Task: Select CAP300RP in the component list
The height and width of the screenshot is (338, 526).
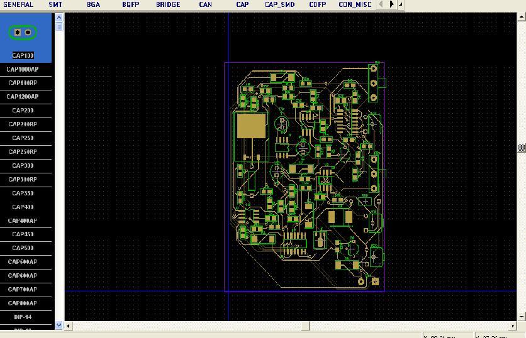Action: coord(23,180)
